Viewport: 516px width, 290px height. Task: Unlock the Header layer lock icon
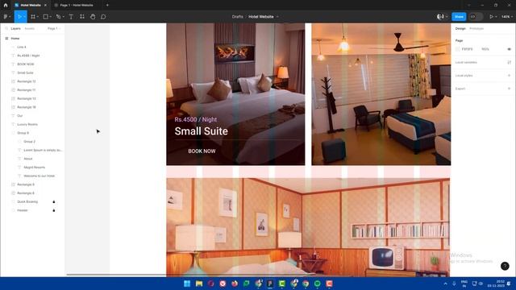(x=54, y=210)
